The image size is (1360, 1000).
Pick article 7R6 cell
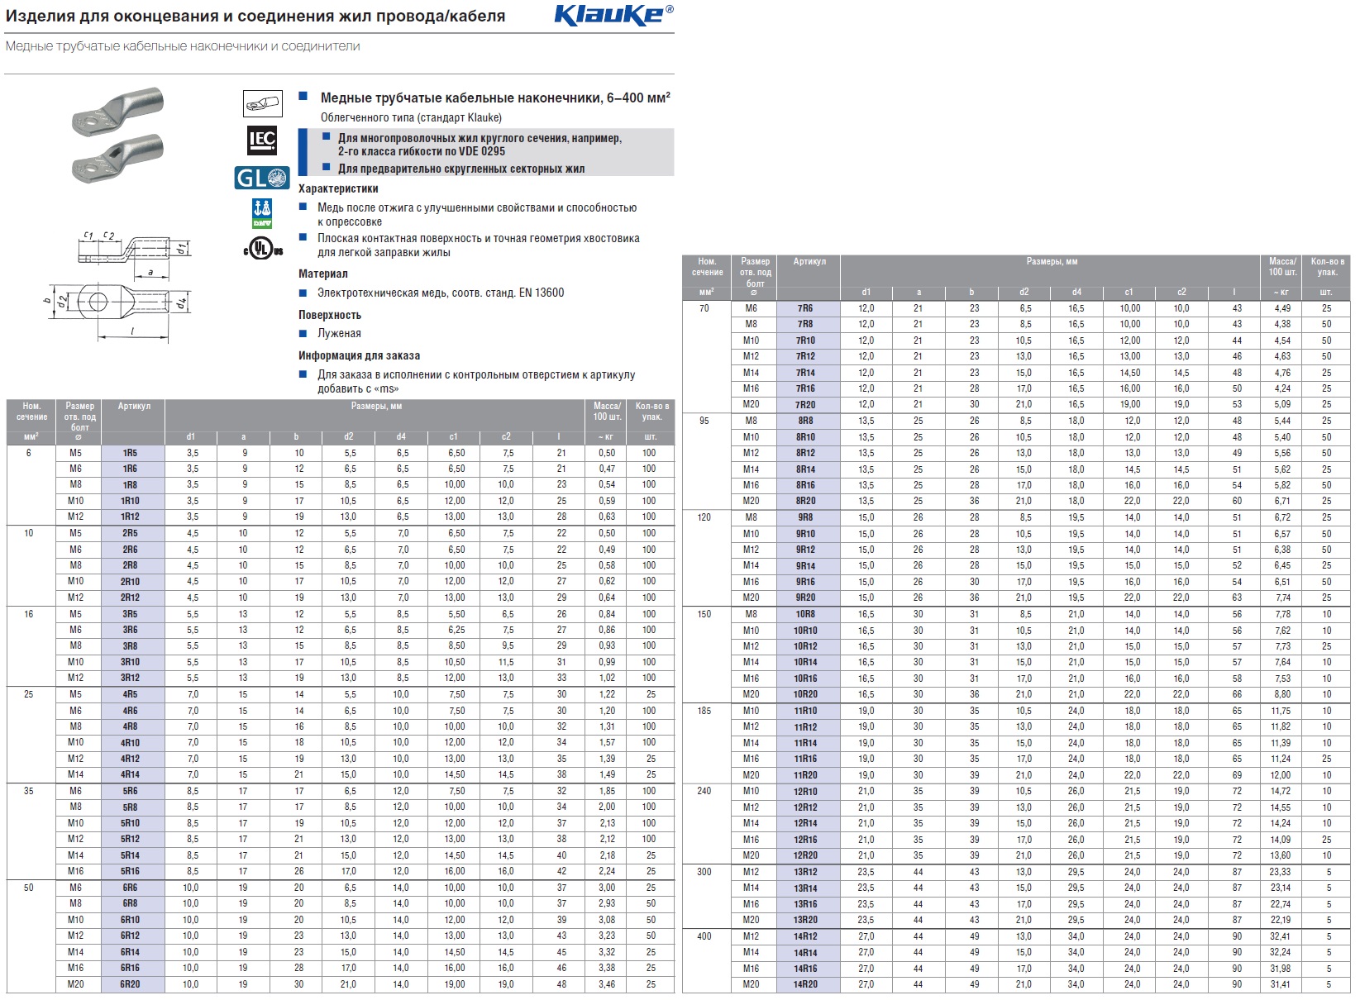tap(806, 308)
